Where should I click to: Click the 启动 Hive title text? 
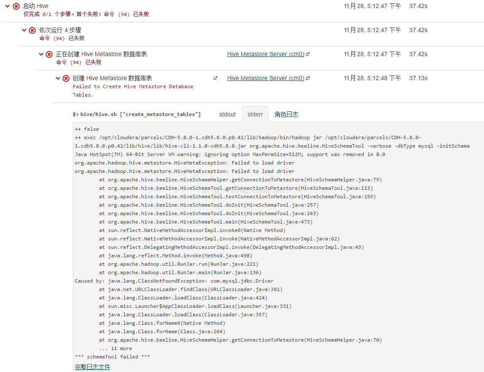[x=36, y=6]
